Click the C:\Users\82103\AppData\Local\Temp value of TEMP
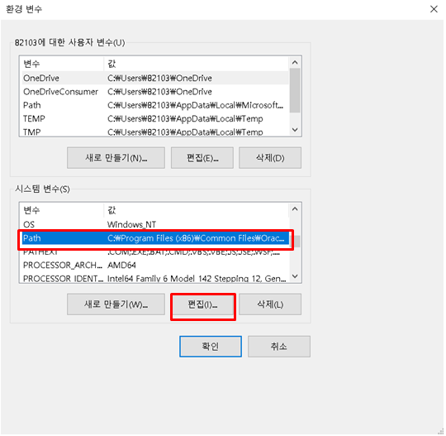The height and width of the screenshot is (436, 446). [185, 118]
